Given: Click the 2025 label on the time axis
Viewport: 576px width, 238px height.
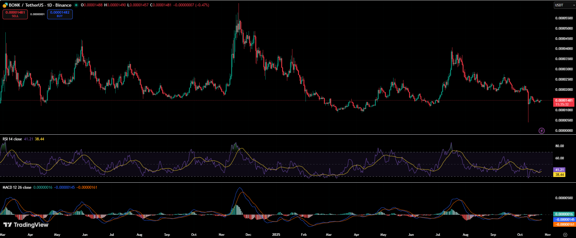Looking at the screenshot, I should pyautogui.click(x=276, y=235).
